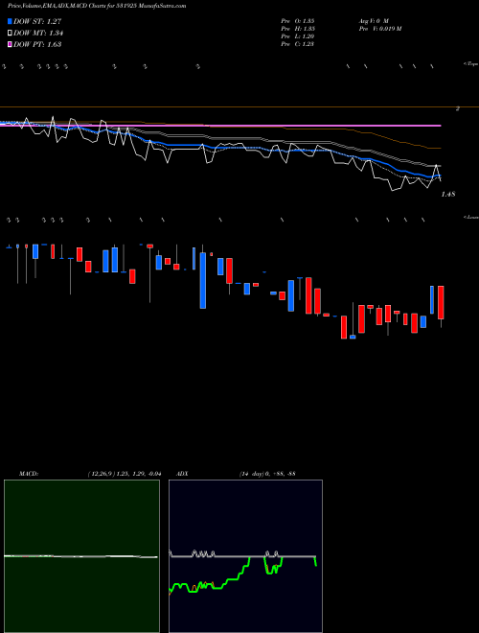Select the 'DOW ST: 1.27' legend text

click(37, 21)
